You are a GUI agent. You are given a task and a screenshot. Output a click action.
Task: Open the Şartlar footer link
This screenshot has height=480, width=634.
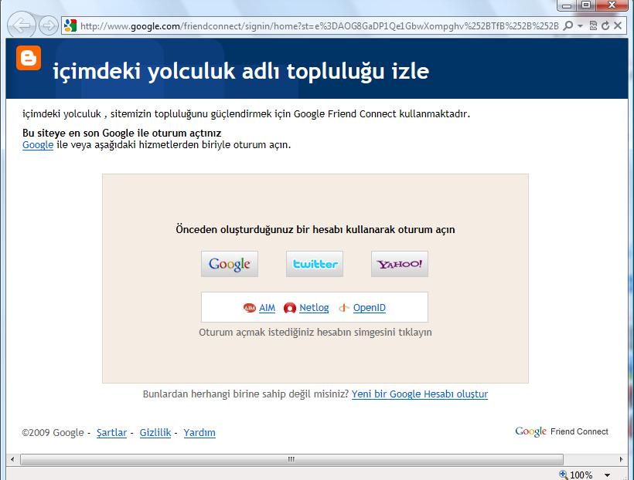click(x=111, y=433)
